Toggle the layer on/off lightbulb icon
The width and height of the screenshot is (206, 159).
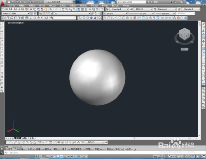pyautogui.click(x=44, y=14)
